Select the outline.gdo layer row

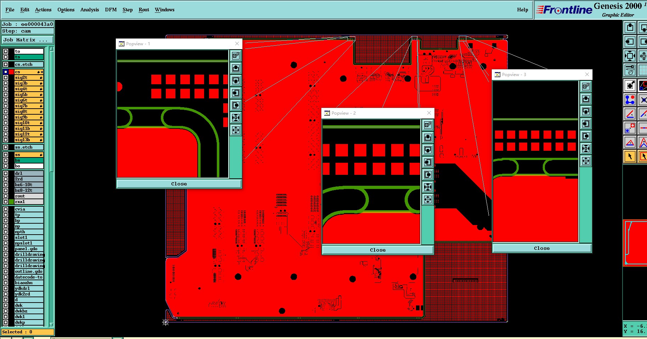(x=29, y=271)
